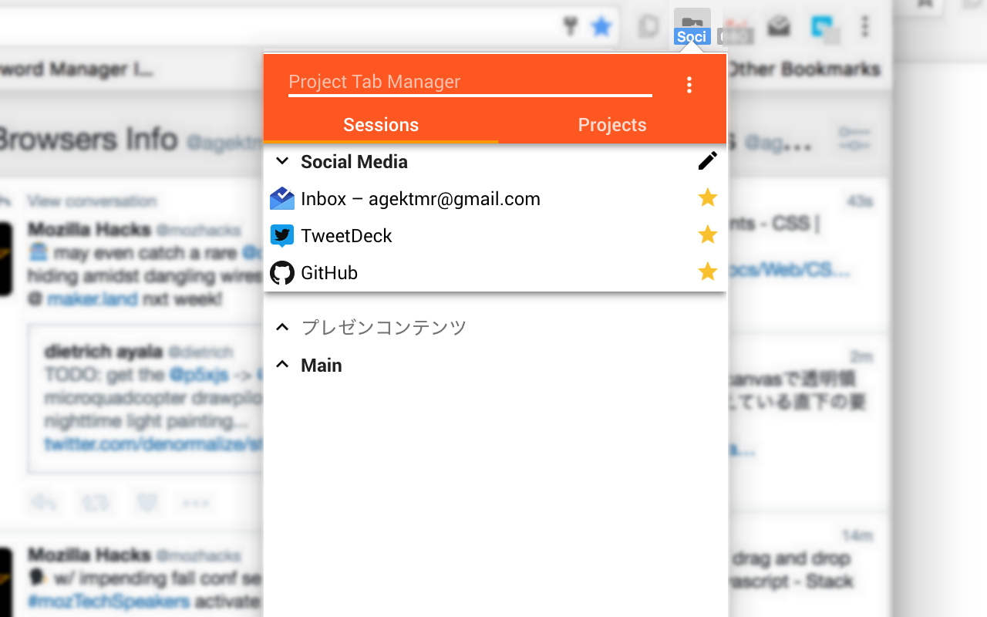Open Other Bookmarks folder in bookmarks bar
The height and width of the screenshot is (617, 987).
tap(803, 69)
